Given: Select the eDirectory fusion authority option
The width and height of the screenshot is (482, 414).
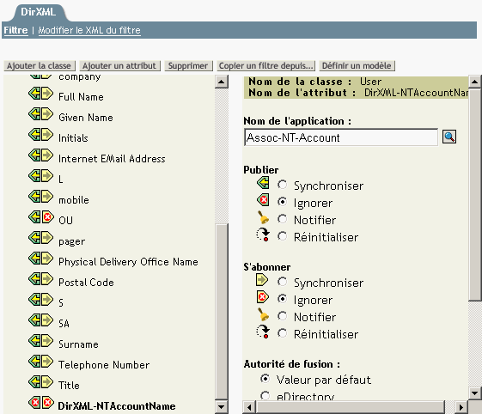Looking at the screenshot, I should 265,396.
